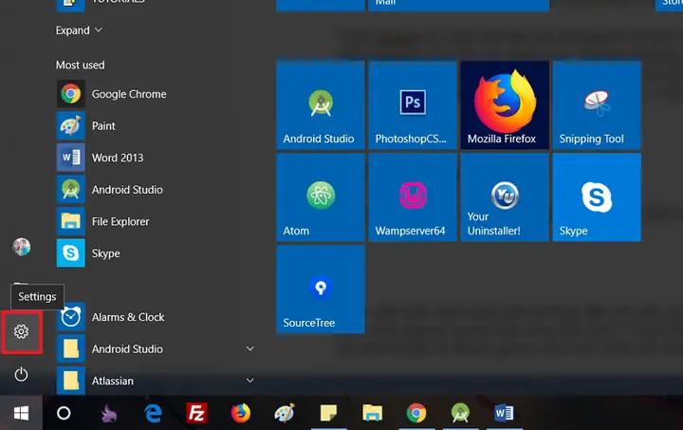
Task: Expand the recently added list
Action: coord(79,30)
